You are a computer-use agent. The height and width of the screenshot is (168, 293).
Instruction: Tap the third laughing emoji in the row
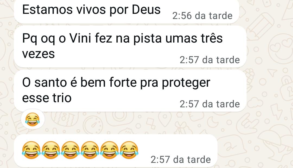pos(71,150)
